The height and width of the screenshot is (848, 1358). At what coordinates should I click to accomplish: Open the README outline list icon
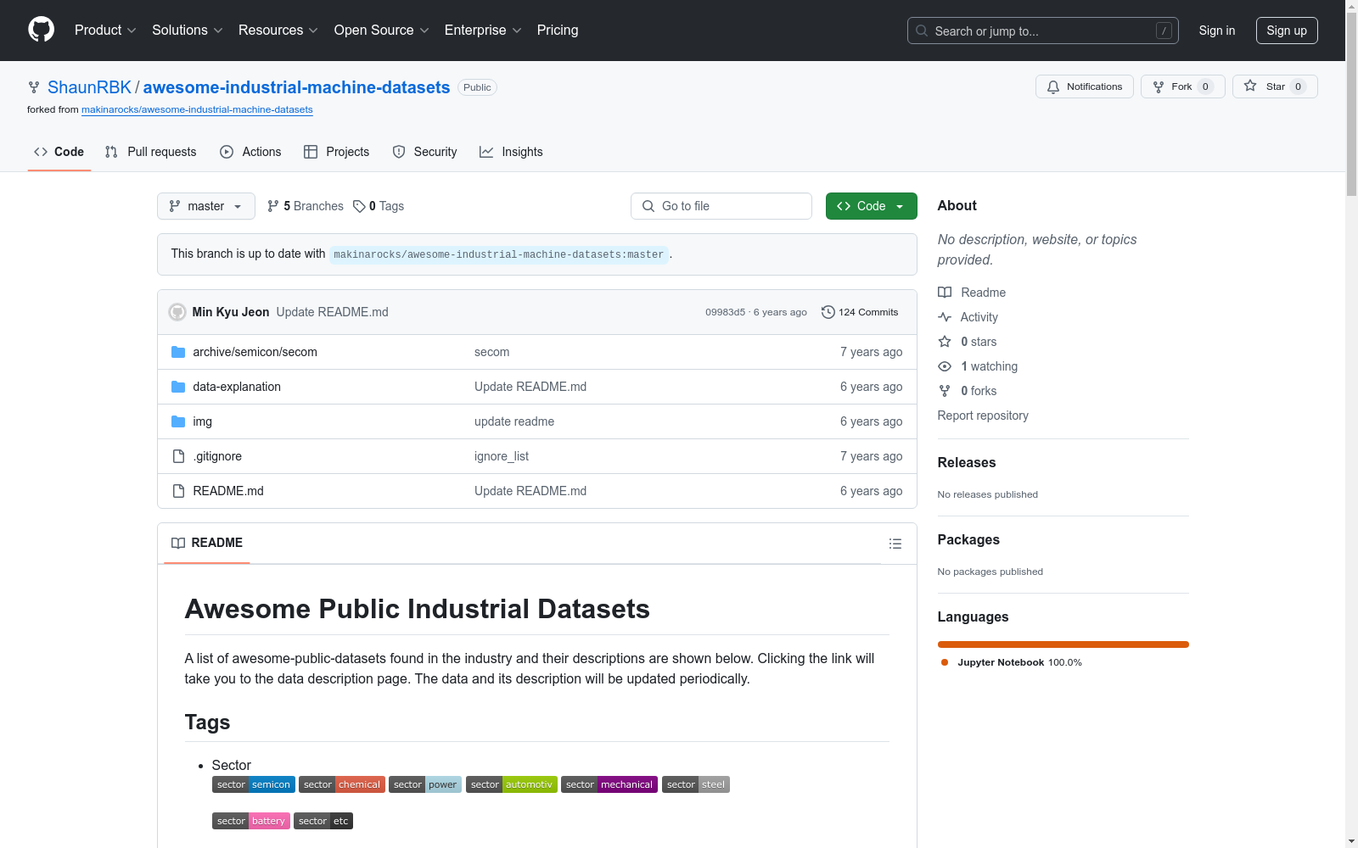(x=895, y=544)
